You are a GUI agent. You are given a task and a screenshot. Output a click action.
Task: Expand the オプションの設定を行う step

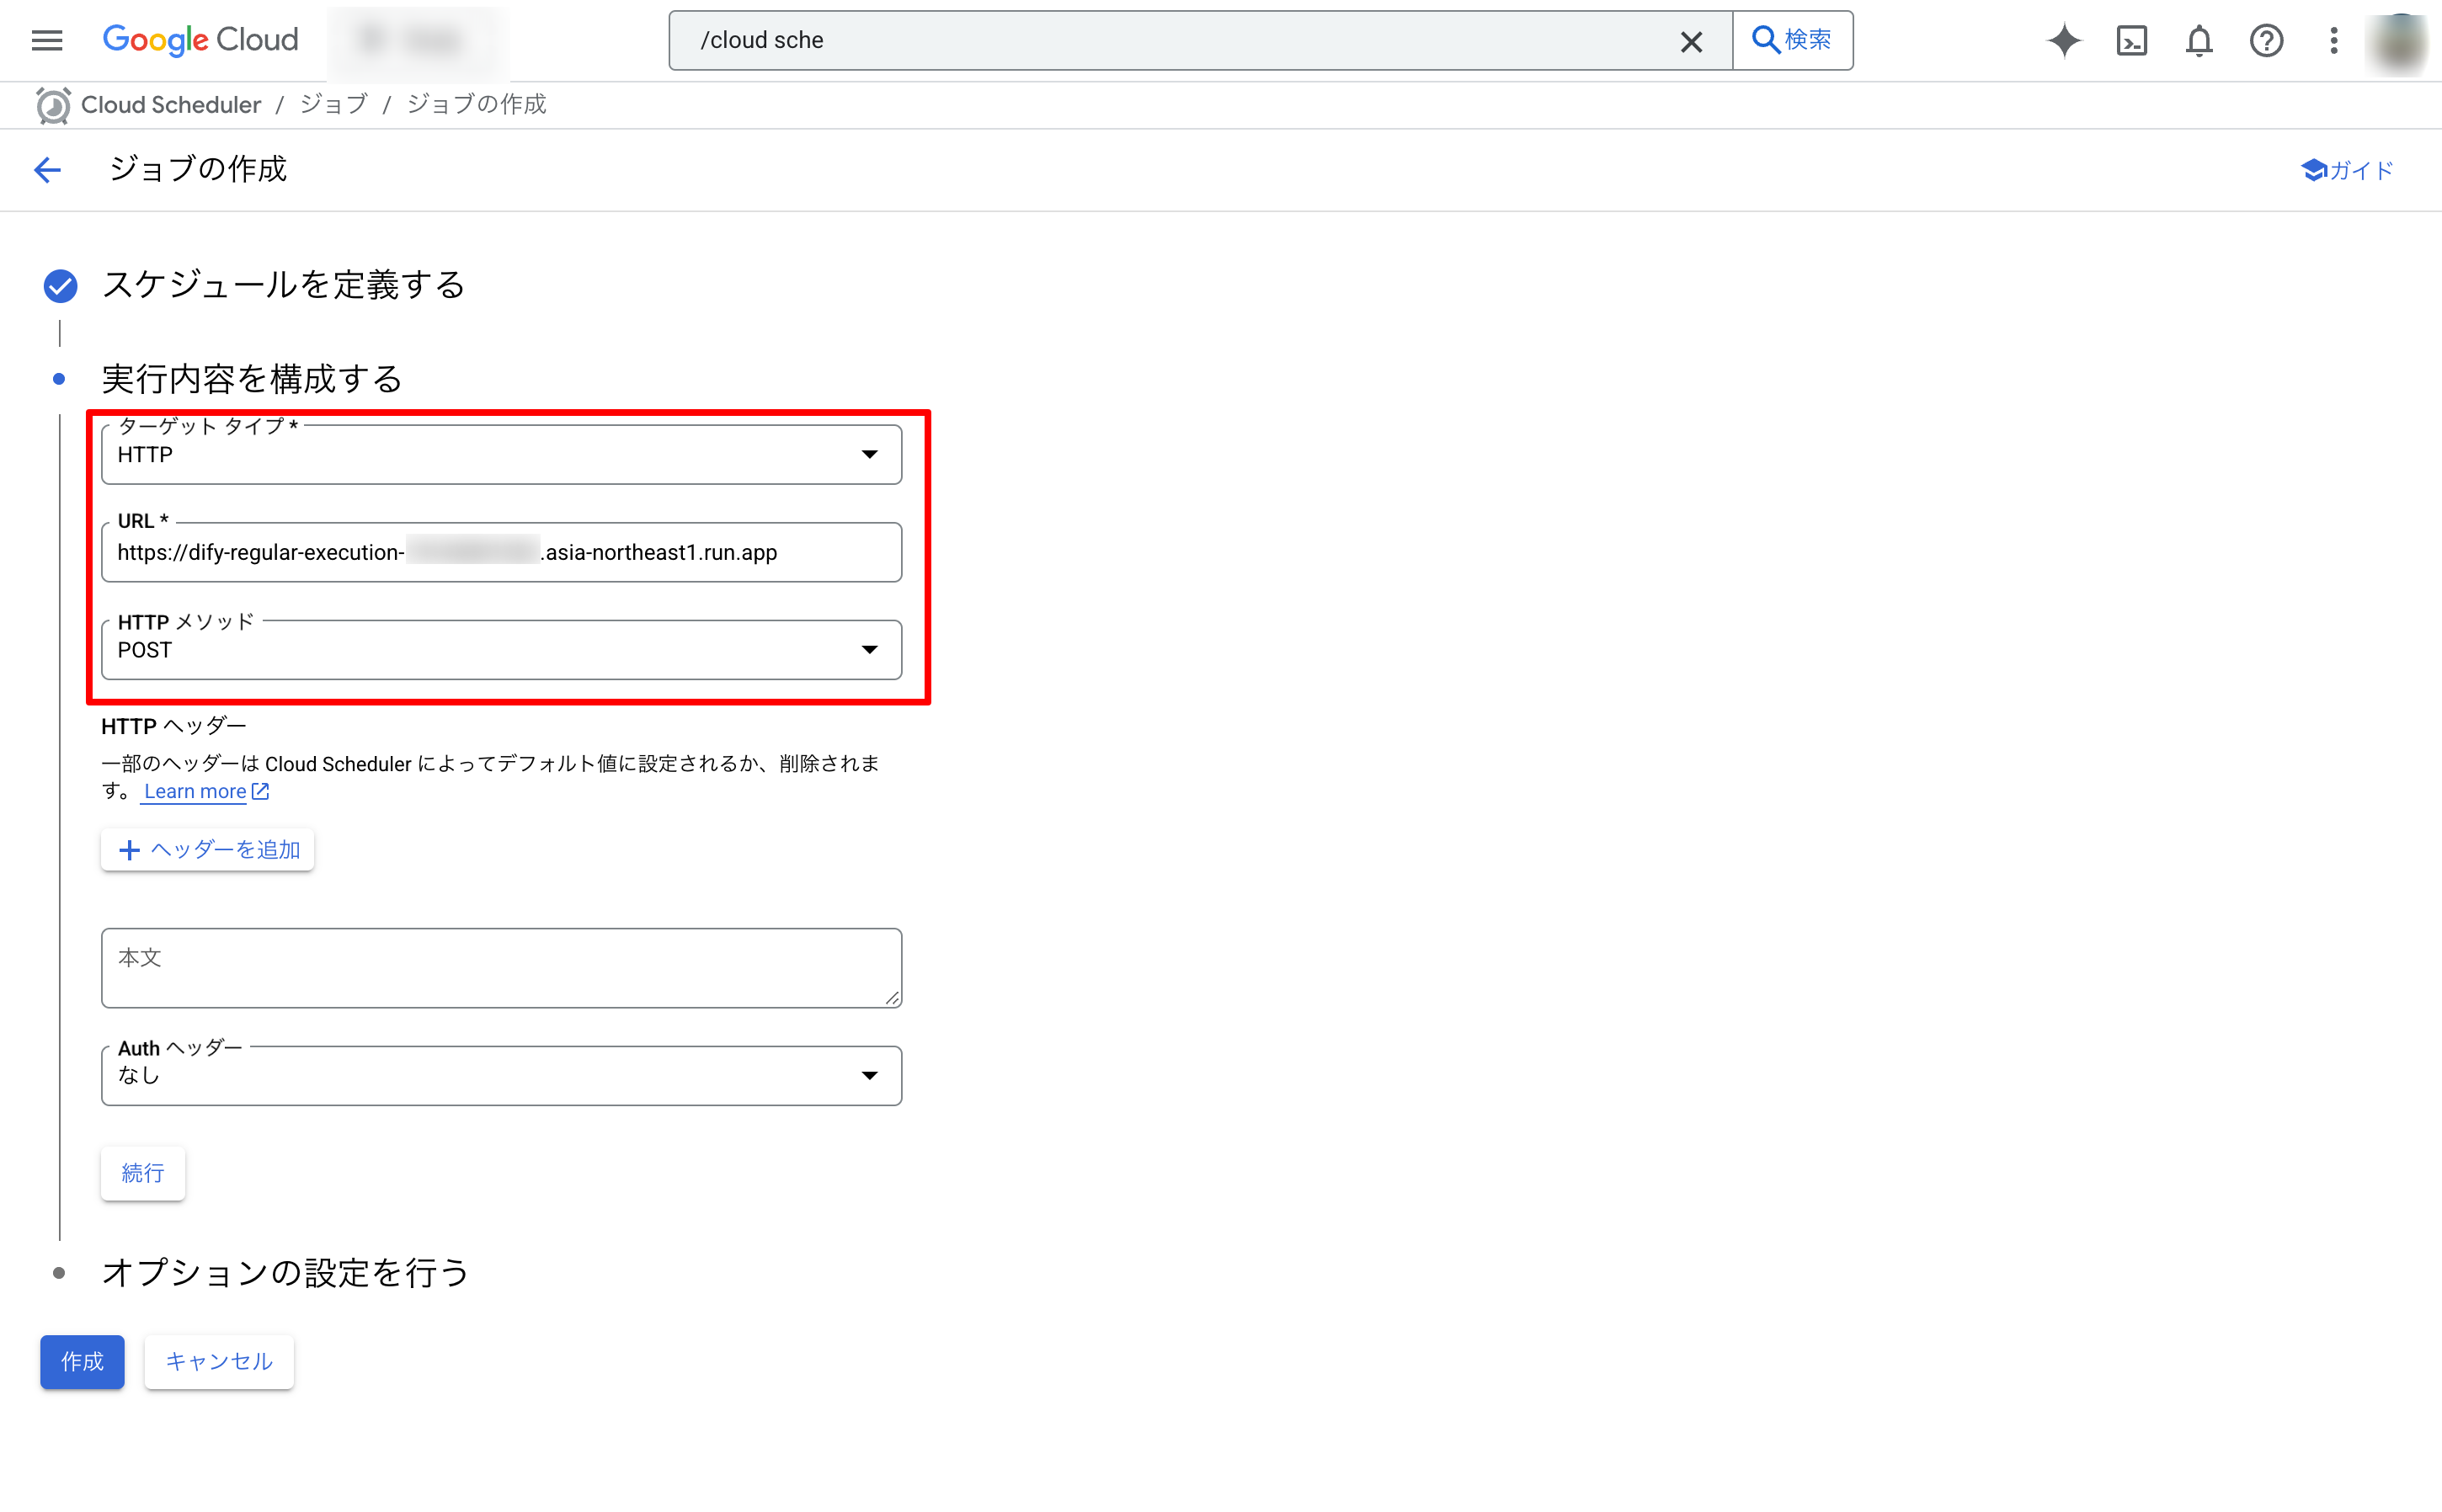(285, 1273)
